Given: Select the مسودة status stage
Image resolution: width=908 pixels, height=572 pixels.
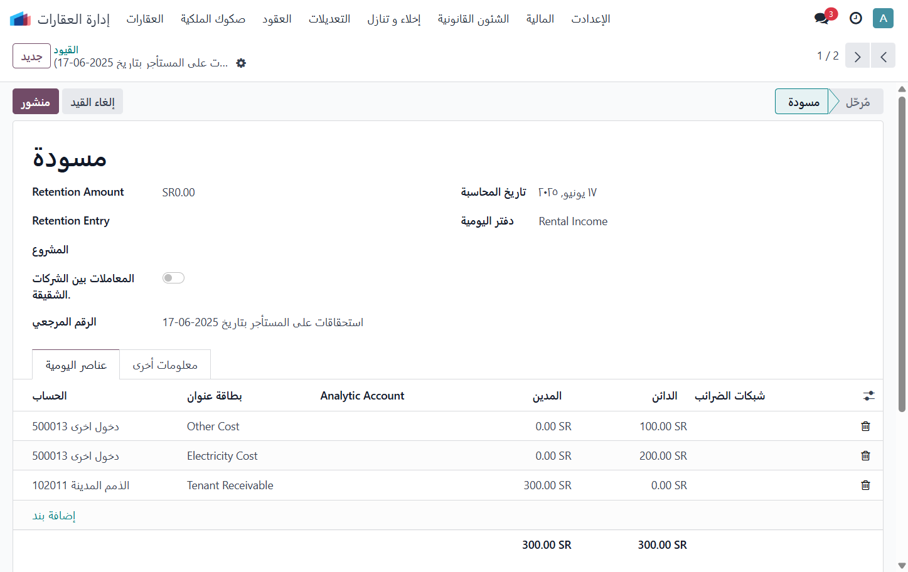Looking at the screenshot, I should tap(803, 102).
